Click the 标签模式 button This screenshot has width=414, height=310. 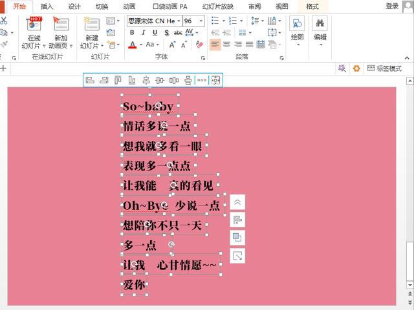coord(384,68)
